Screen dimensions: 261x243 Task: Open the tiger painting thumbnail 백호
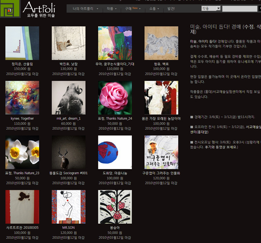point(161,43)
